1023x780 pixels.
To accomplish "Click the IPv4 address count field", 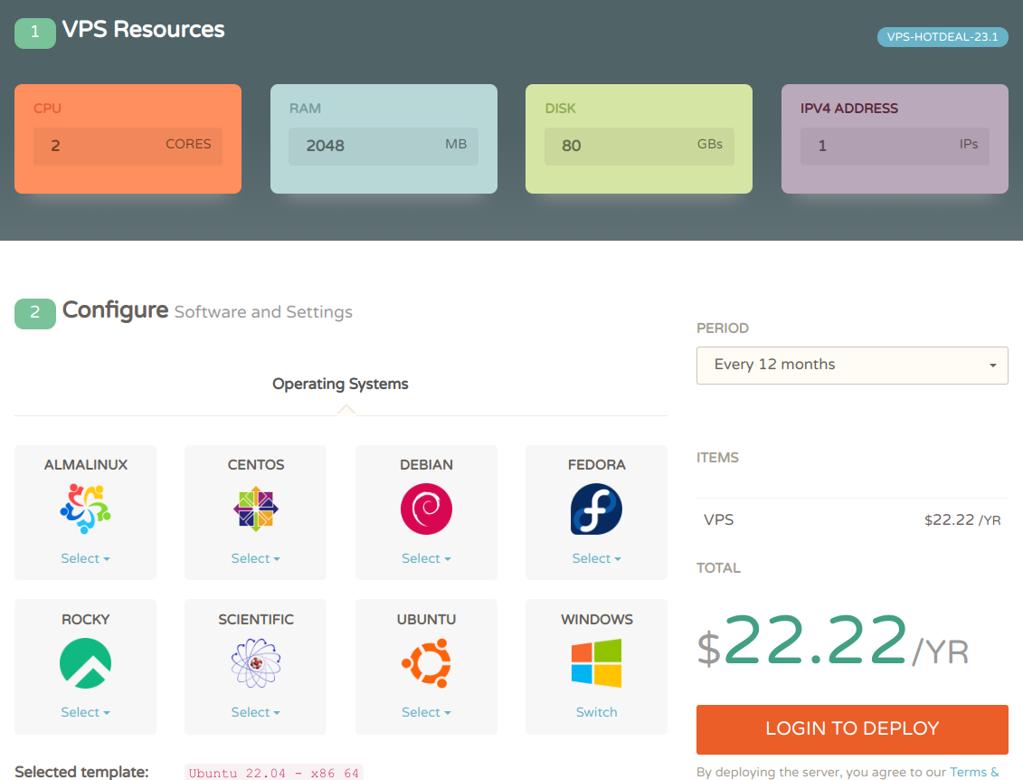I will tap(895, 146).
